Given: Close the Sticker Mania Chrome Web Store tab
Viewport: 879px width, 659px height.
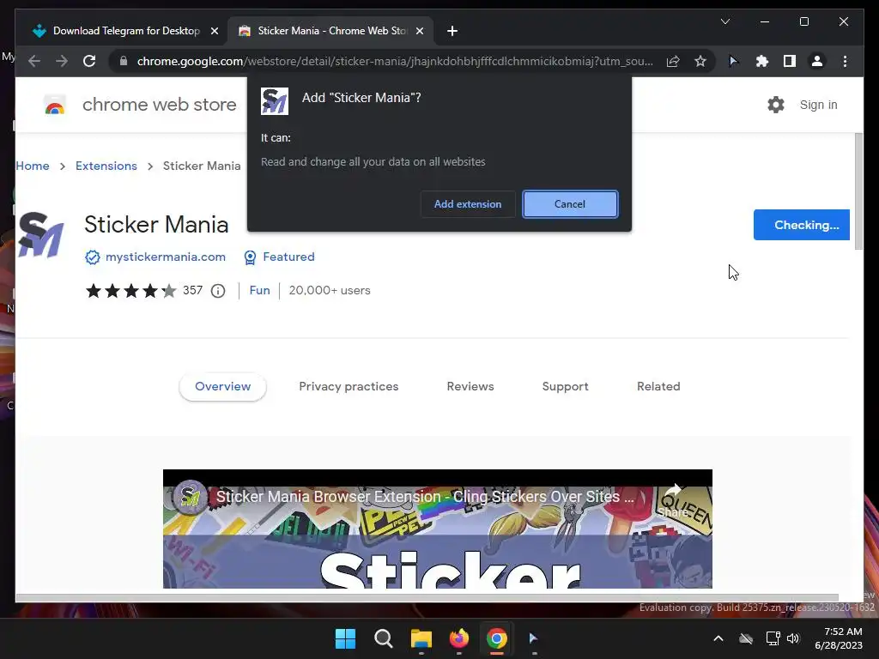Looking at the screenshot, I should pos(419,31).
